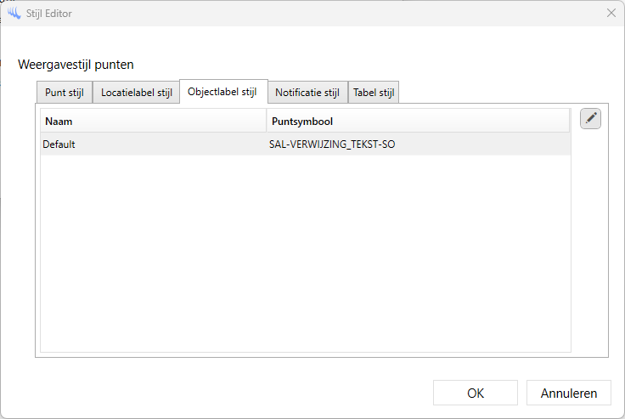The height and width of the screenshot is (419, 625).
Task: Confirm with the OK button
Action: 475,393
